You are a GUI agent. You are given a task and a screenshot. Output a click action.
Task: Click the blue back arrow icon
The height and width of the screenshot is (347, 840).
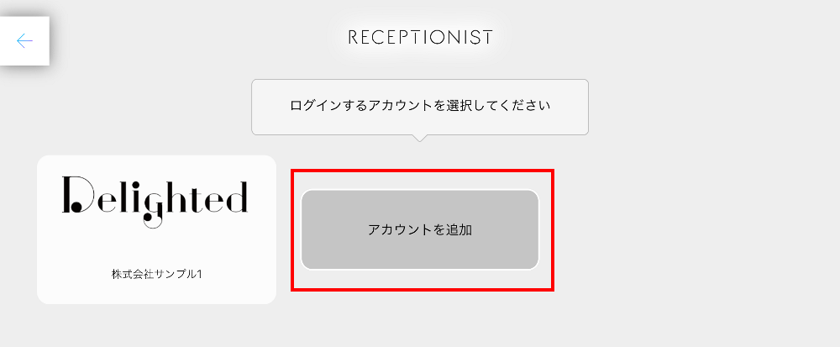pos(24,40)
